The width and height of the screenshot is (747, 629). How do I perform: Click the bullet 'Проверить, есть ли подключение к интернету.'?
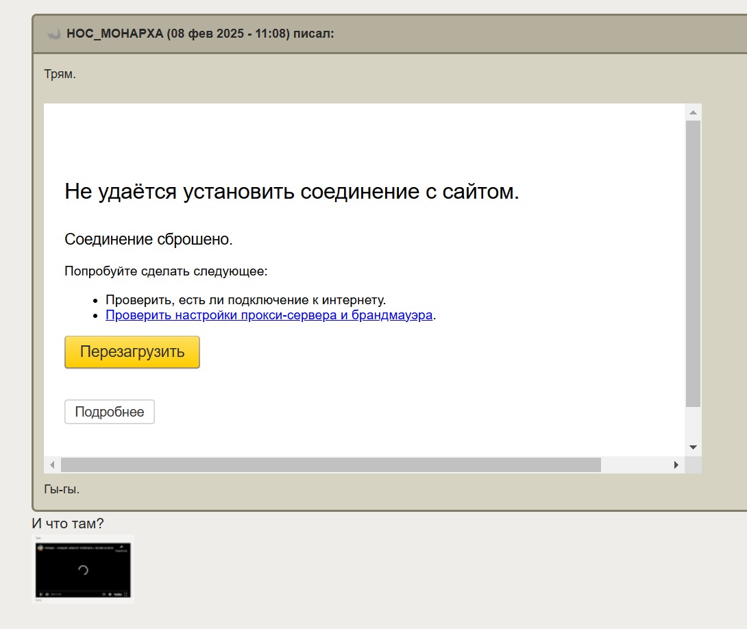pos(246,300)
